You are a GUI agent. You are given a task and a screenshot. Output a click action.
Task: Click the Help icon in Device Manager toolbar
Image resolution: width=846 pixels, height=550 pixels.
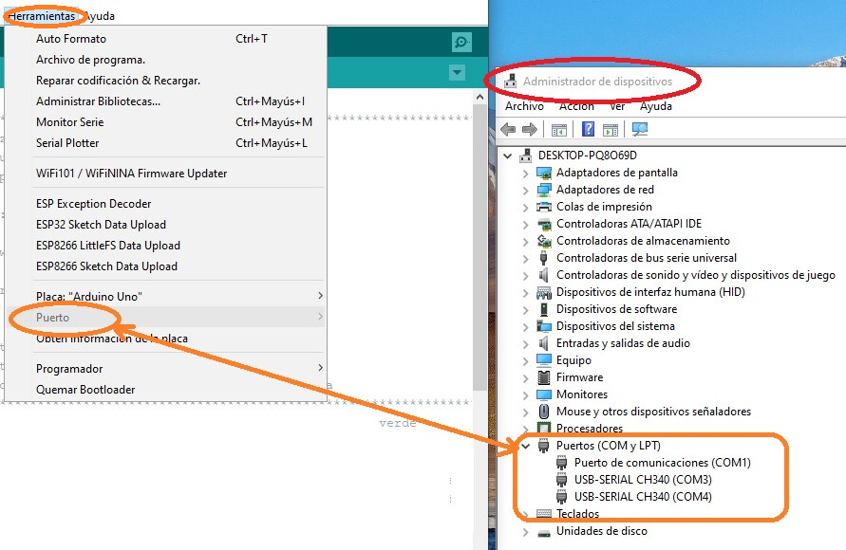589,130
